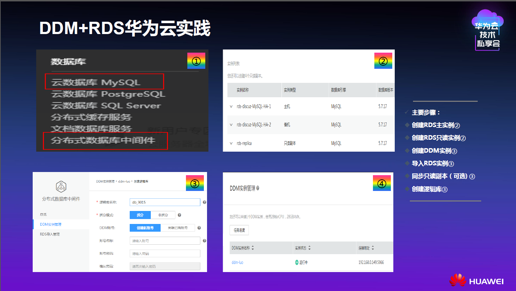Focus the 账号密码 input field
Viewport: 516px width, 291px height.
click(165, 253)
